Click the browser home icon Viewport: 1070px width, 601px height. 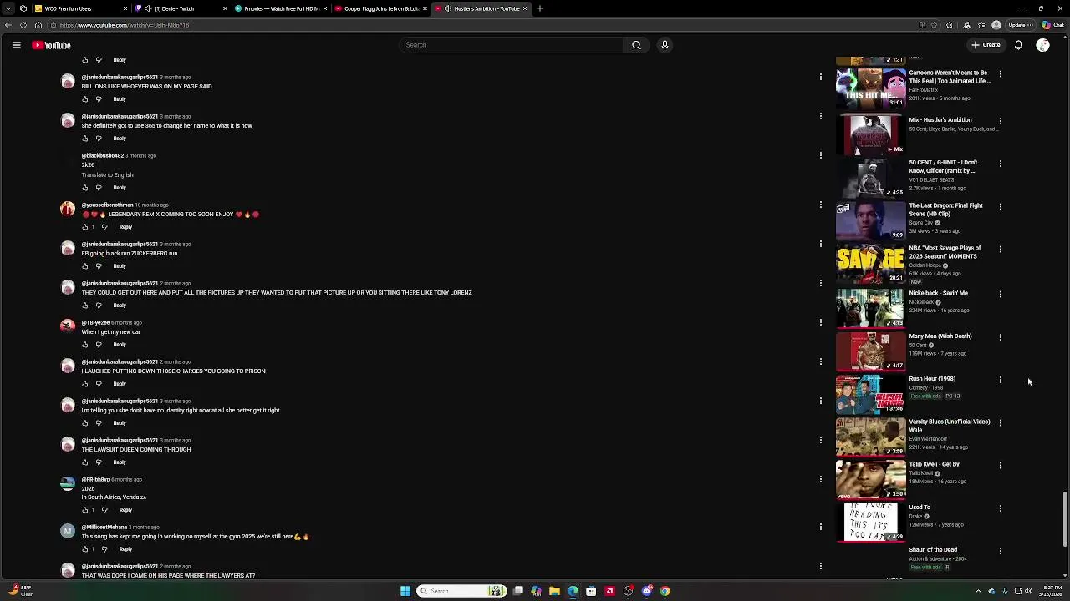pos(38,25)
